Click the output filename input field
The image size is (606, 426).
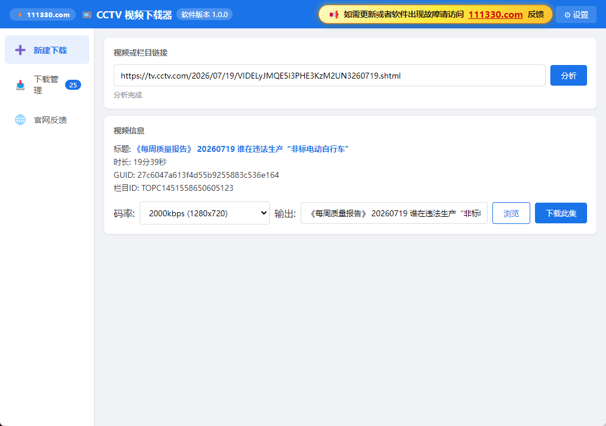pos(394,213)
